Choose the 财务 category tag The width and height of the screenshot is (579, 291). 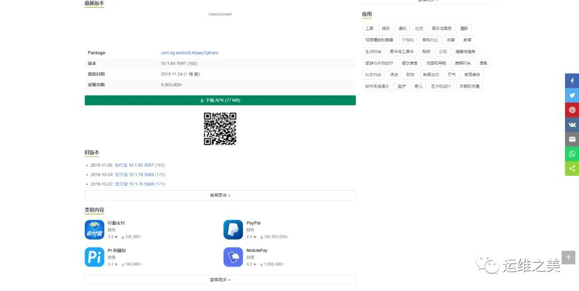(411, 74)
